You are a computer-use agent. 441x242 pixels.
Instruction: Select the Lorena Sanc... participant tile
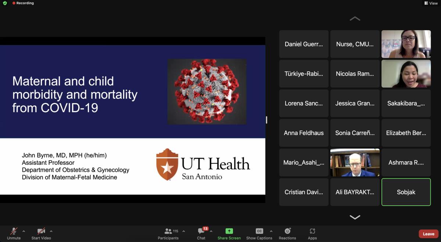click(x=304, y=103)
